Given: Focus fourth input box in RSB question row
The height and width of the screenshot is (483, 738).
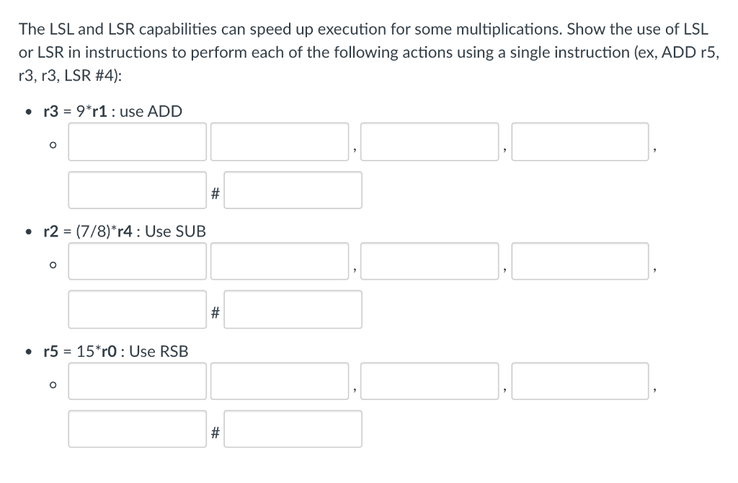Looking at the screenshot, I should pos(580,381).
